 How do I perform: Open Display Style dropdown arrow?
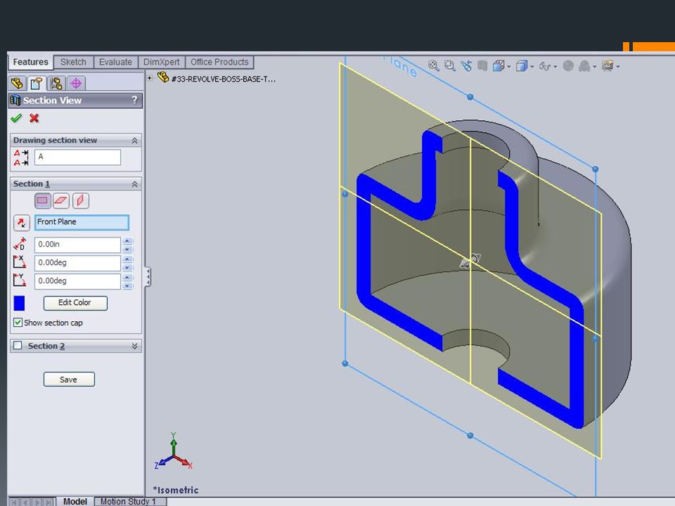point(532,67)
